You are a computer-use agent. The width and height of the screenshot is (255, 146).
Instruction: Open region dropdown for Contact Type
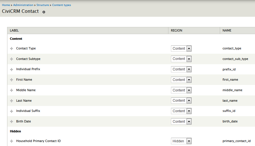tap(181, 49)
